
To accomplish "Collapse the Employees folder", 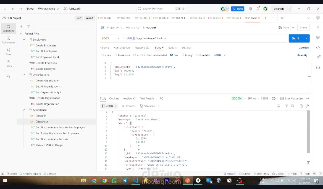I will tap(24, 39).
